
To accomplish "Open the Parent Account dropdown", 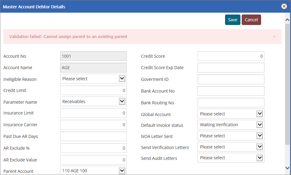I will (93, 170).
